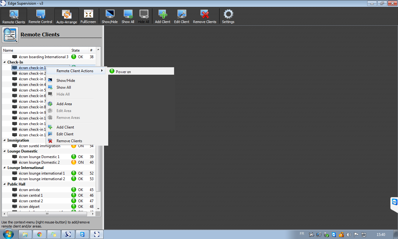
Task: Toggle Show/Hide in the toolbar
Action: click(110, 16)
